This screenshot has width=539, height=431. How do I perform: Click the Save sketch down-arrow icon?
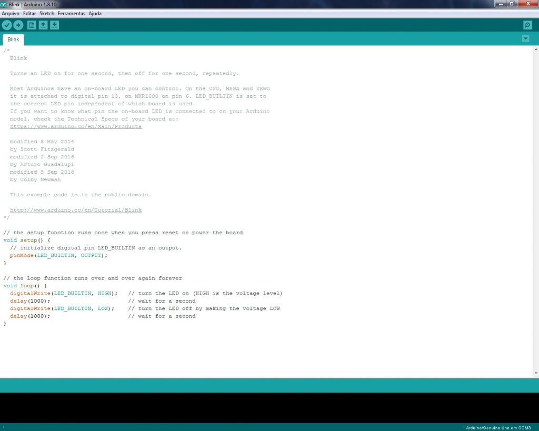pyautogui.click(x=55, y=25)
